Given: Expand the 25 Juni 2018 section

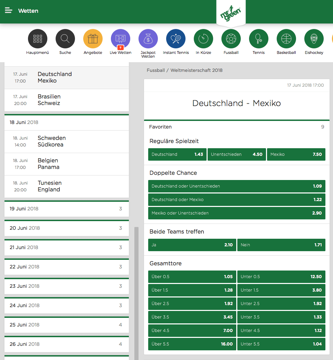Looking at the screenshot, I should 67,325.
